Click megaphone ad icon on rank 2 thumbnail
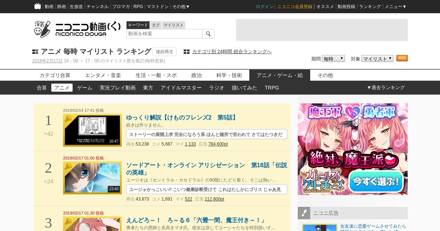440x231 pixels. click(x=68, y=166)
